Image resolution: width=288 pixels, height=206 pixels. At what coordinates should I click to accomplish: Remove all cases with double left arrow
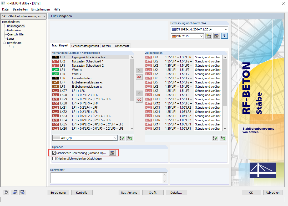point(139,100)
